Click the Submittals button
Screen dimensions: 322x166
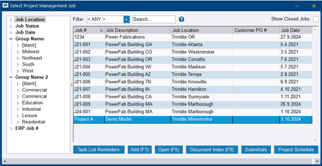point(256,150)
